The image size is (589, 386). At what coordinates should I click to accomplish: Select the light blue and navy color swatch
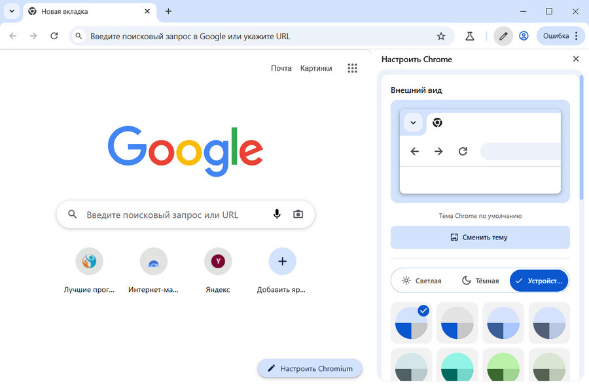pyautogui.click(x=503, y=323)
